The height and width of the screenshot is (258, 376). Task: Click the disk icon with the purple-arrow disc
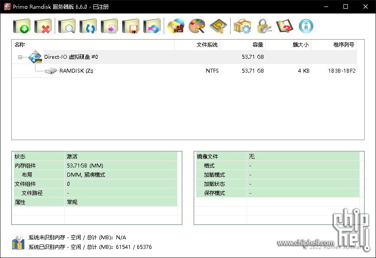[152, 26]
